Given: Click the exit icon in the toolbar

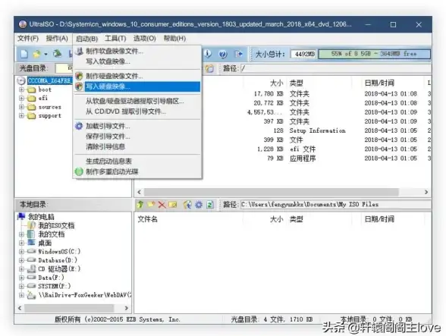Looking at the screenshot, I should pos(238,54).
